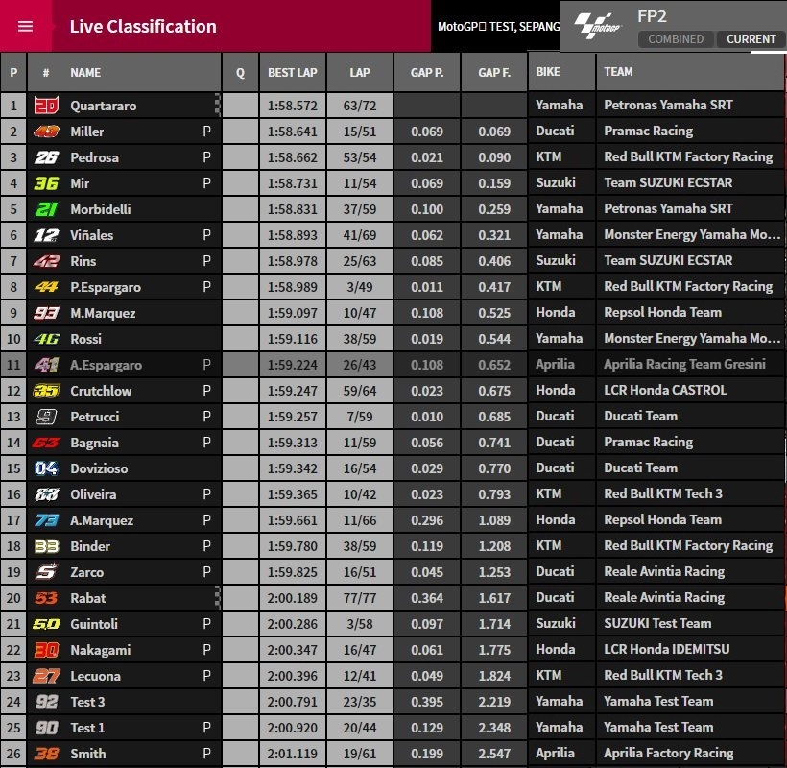Select Miller's number 43 badge

point(46,132)
